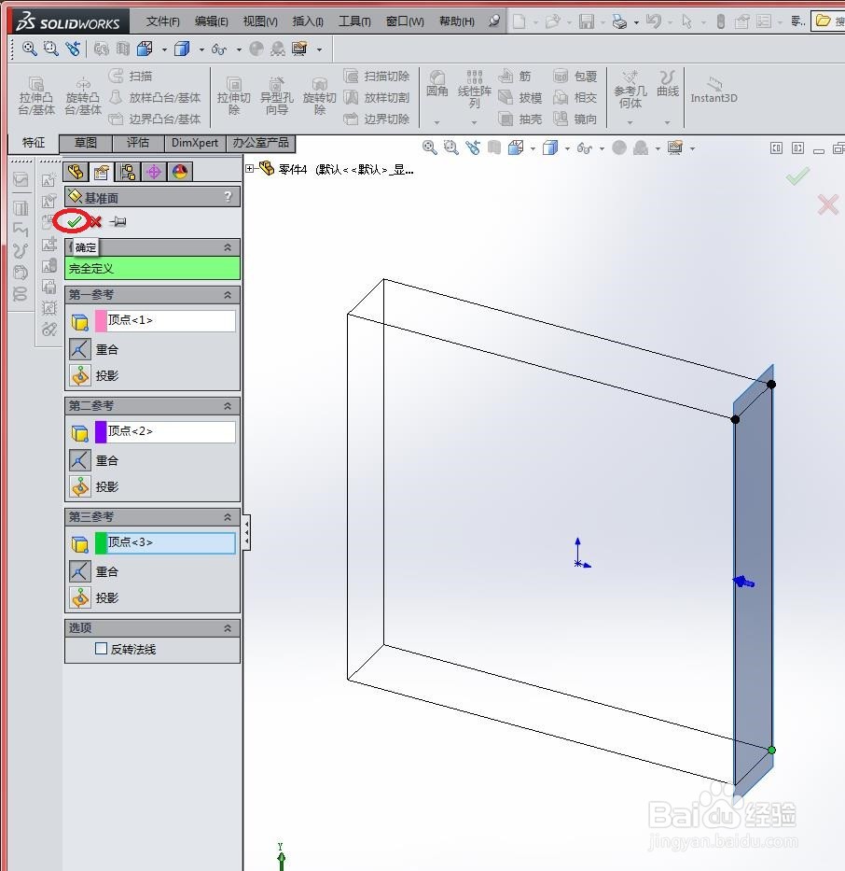Select the Mirror (镜向) feature
The height and width of the screenshot is (871, 845).
[575, 119]
